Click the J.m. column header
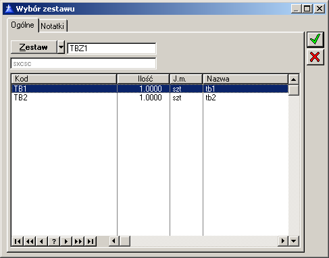Screen dimensions: 329x258 186,79
